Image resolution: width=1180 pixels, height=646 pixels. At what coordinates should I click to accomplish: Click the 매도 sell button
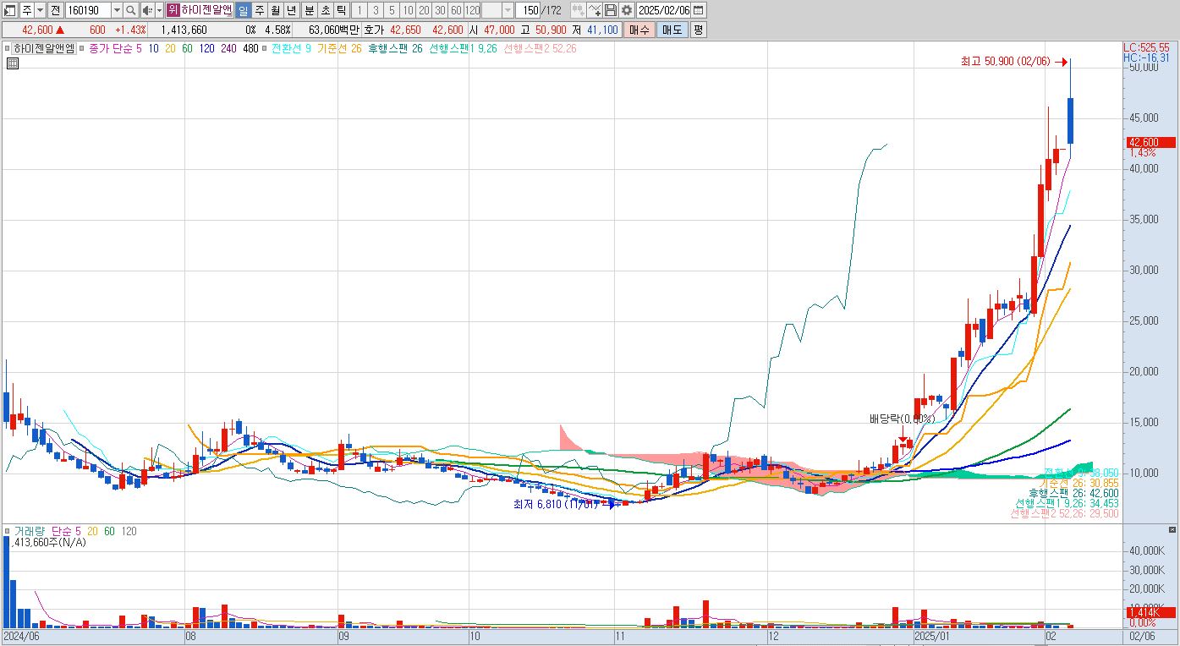pyautogui.click(x=672, y=30)
